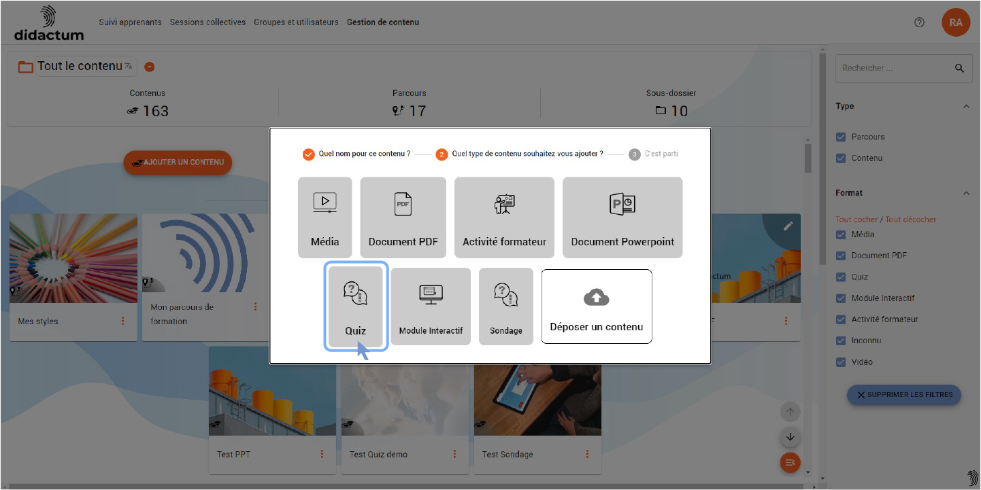The height and width of the screenshot is (490, 981).
Task: Open options menu for Test PPT card
Action: (x=322, y=454)
